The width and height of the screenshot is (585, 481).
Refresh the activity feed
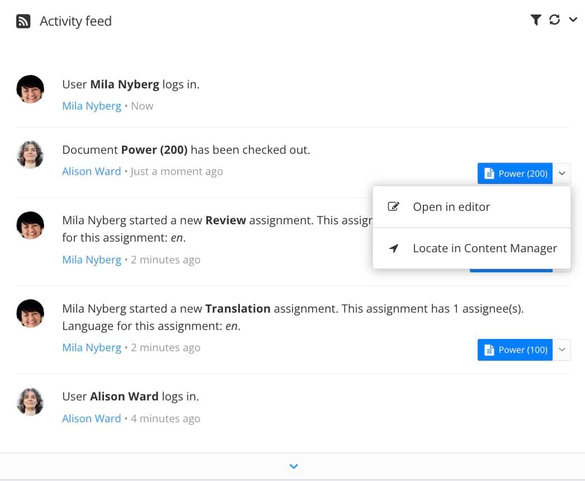coord(554,20)
